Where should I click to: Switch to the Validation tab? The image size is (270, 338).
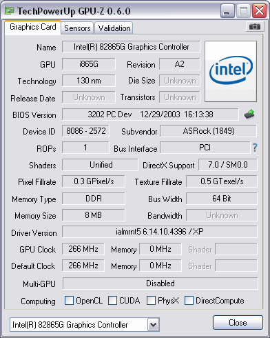pos(114,28)
